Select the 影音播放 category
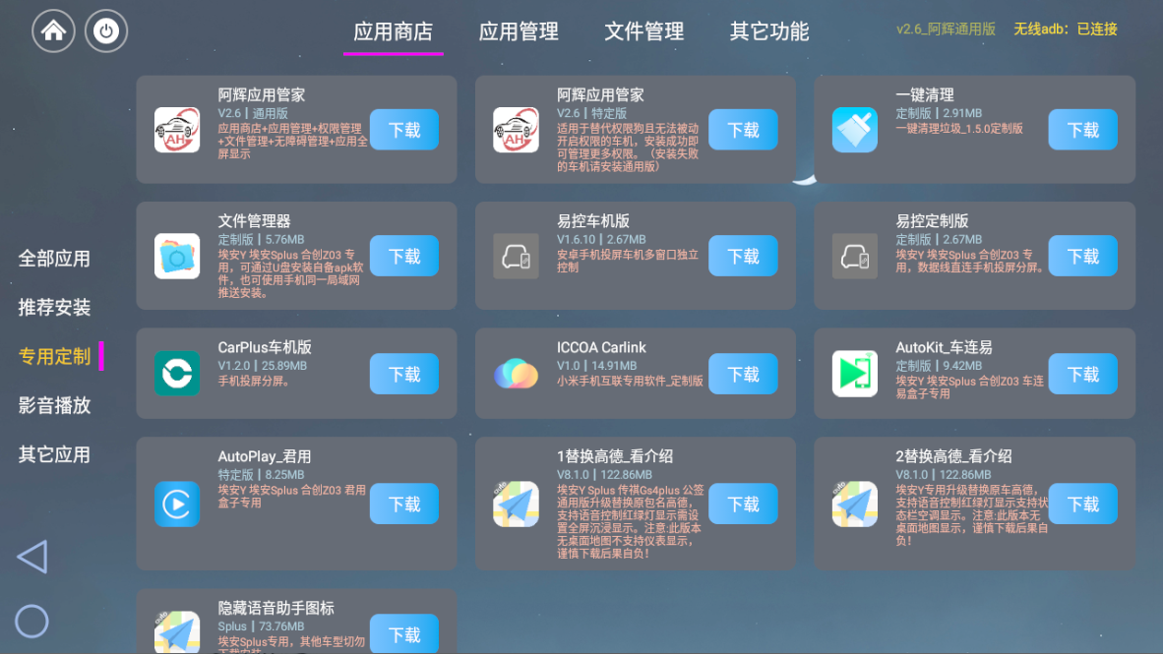The image size is (1163, 654). (54, 405)
